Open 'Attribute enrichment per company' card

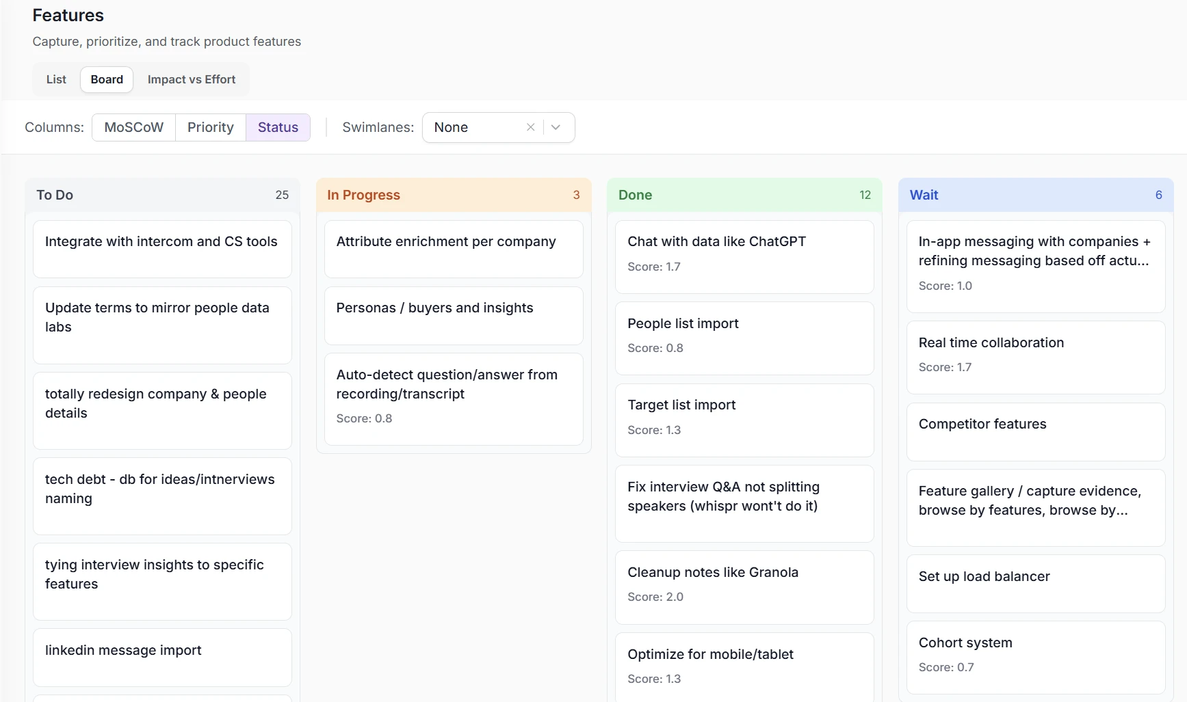pos(454,249)
